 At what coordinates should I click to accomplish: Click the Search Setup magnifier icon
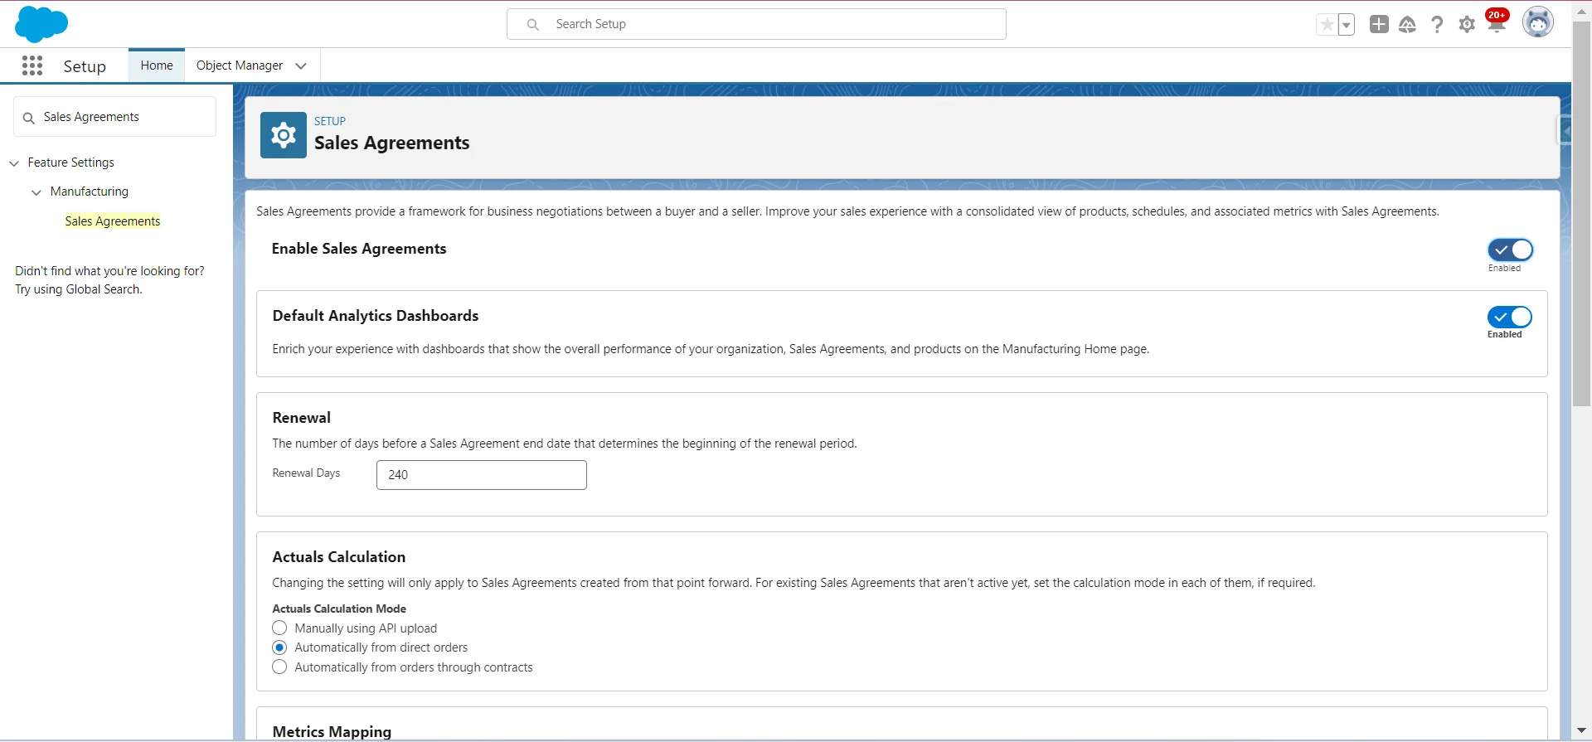click(x=533, y=25)
